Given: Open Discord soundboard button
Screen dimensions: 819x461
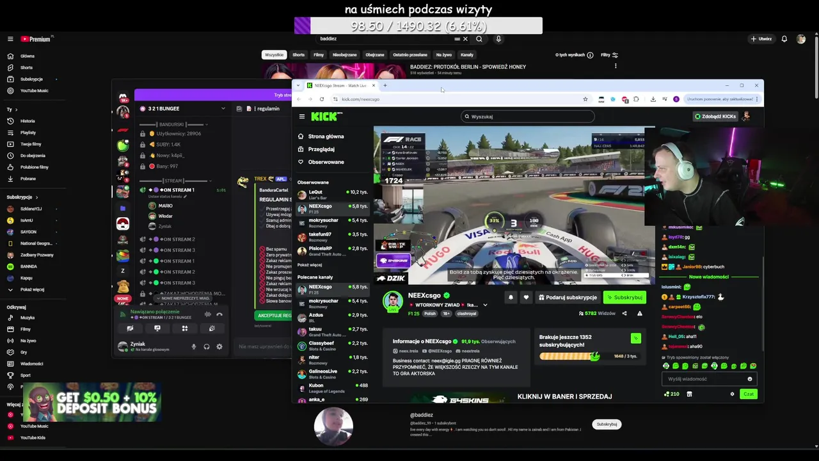Looking at the screenshot, I should [212, 328].
